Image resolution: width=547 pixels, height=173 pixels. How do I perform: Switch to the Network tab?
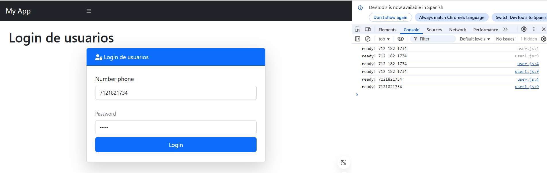(457, 30)
